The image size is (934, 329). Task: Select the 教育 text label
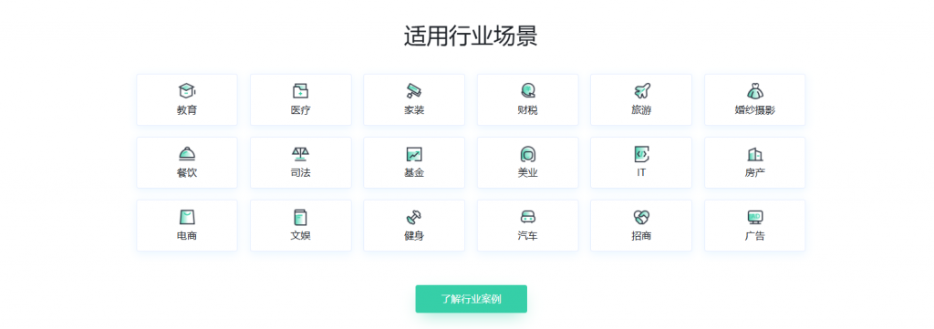click(x=187, y=110)
